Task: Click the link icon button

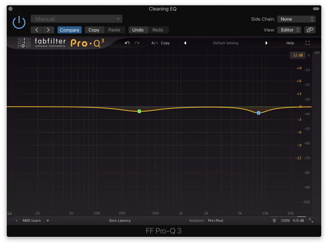Action: (x=310, y=30)
